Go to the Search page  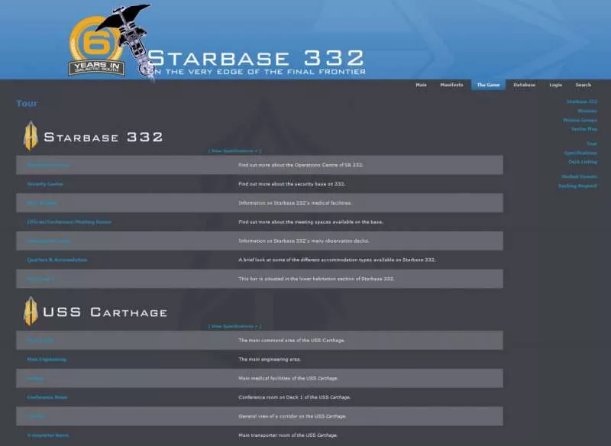click(583, 85)
